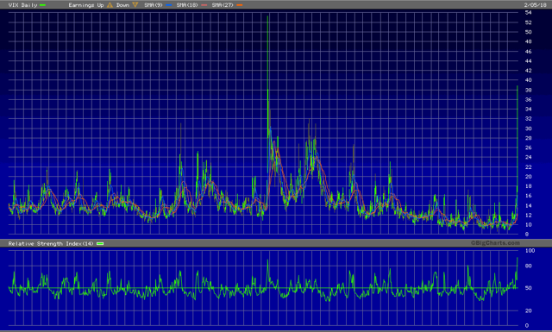
Task: Click the 100 label on RSI axis
Action: coord(530,251)
